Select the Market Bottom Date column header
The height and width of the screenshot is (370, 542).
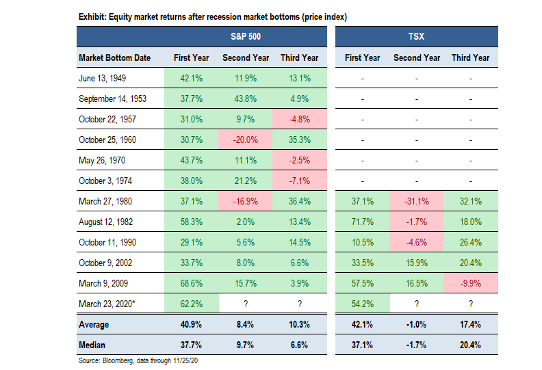click(115, 57)
